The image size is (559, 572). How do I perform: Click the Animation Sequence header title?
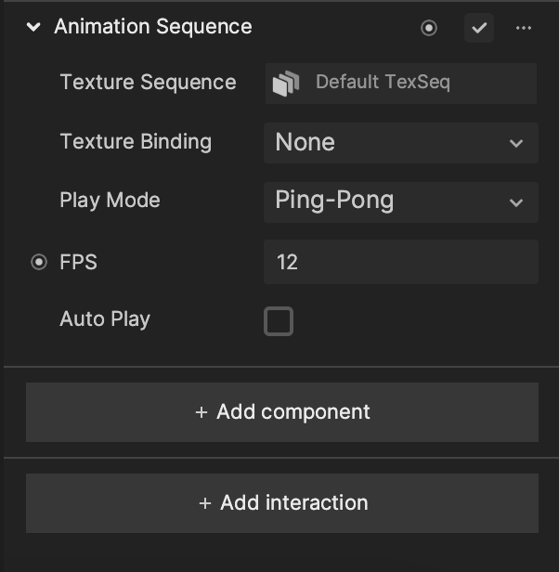pos(153,27)
